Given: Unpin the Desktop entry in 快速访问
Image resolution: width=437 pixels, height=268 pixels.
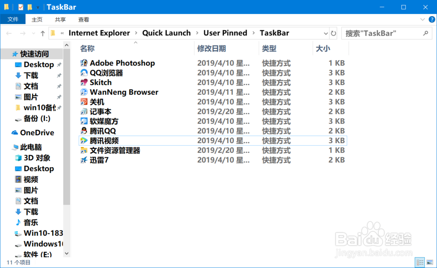Looking at the screenshot, I should 58,64.
